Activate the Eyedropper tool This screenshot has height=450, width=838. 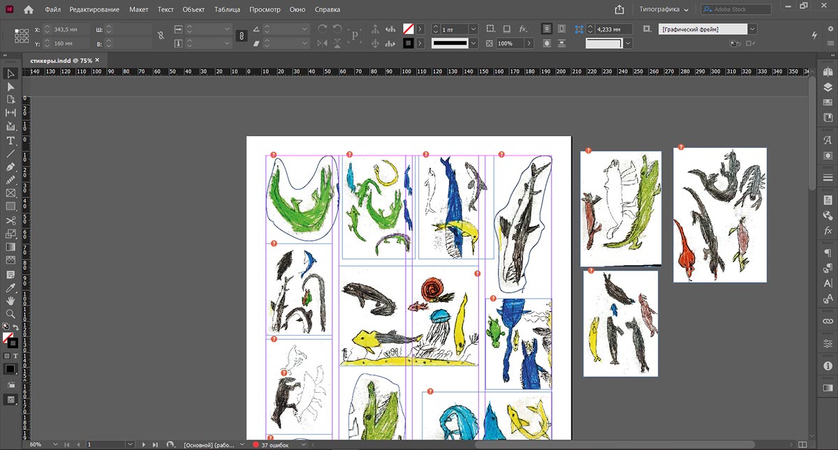(x=10, y=287)
